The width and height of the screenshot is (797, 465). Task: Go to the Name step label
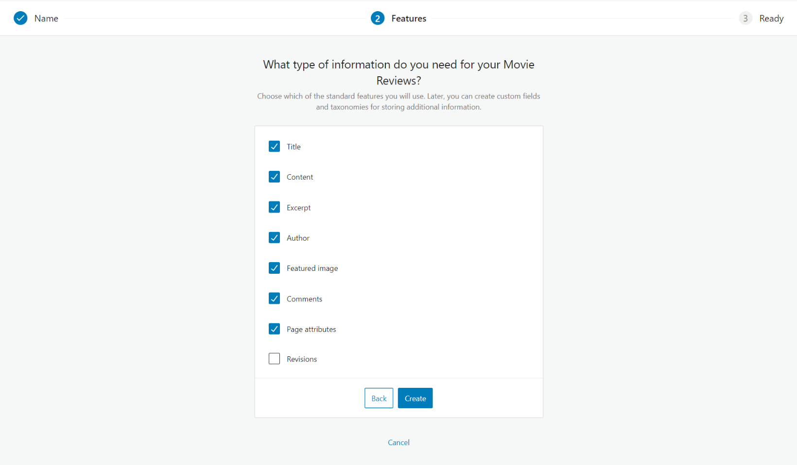46,18
